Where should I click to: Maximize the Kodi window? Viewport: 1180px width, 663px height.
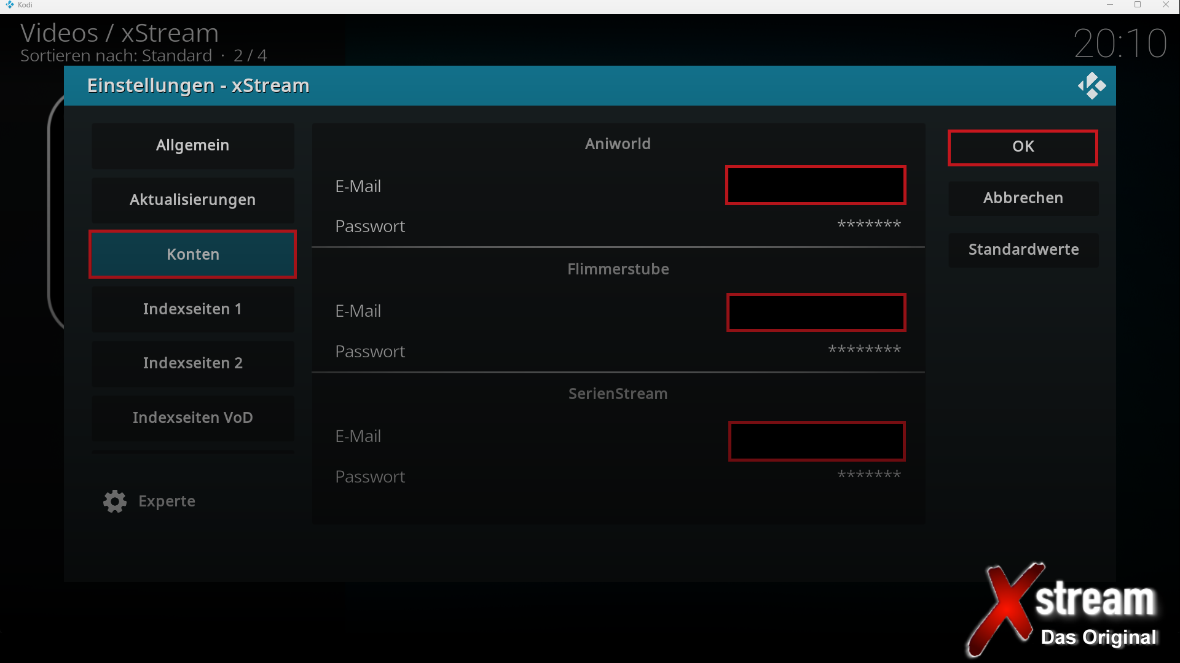(1138, 5)
